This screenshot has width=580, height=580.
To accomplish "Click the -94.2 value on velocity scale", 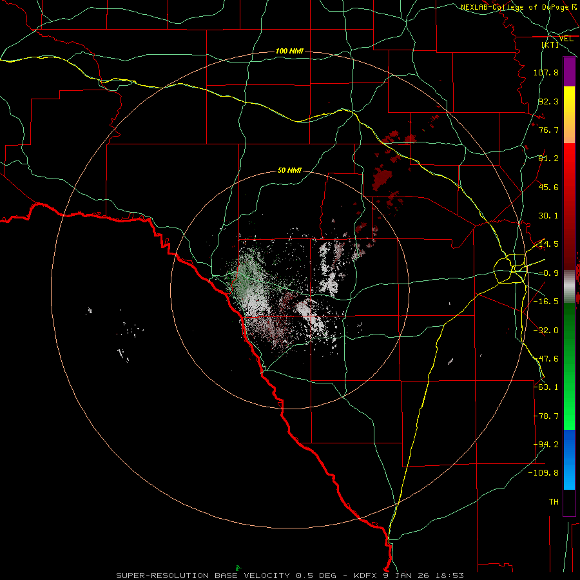I will coord(546,445).
